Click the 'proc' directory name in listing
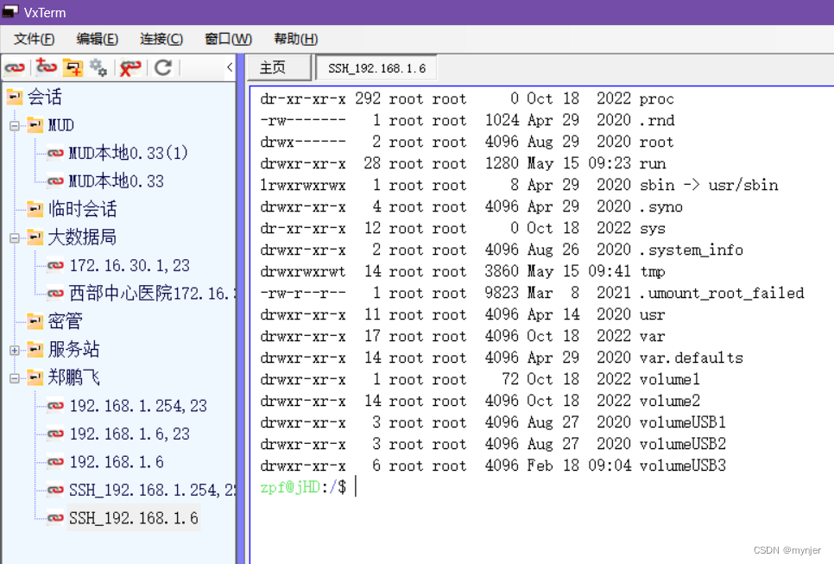This screenshot has width=834, height=564. 656,99
